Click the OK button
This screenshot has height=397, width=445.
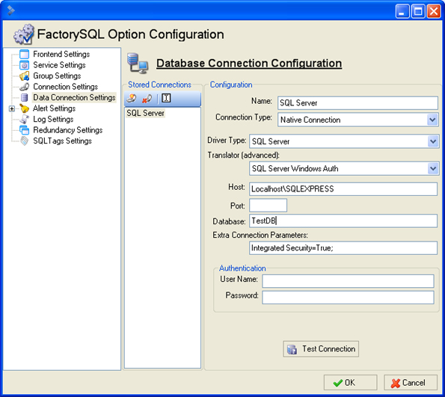click(x=351, y=383)
